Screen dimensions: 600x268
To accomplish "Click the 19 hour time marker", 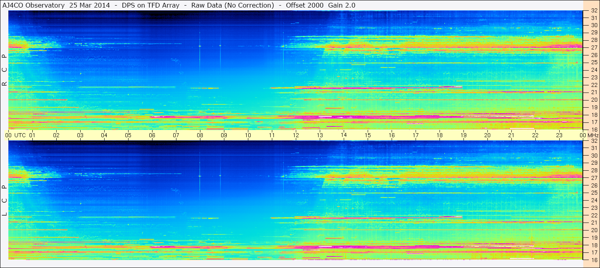I will click(x=463, y=135).
